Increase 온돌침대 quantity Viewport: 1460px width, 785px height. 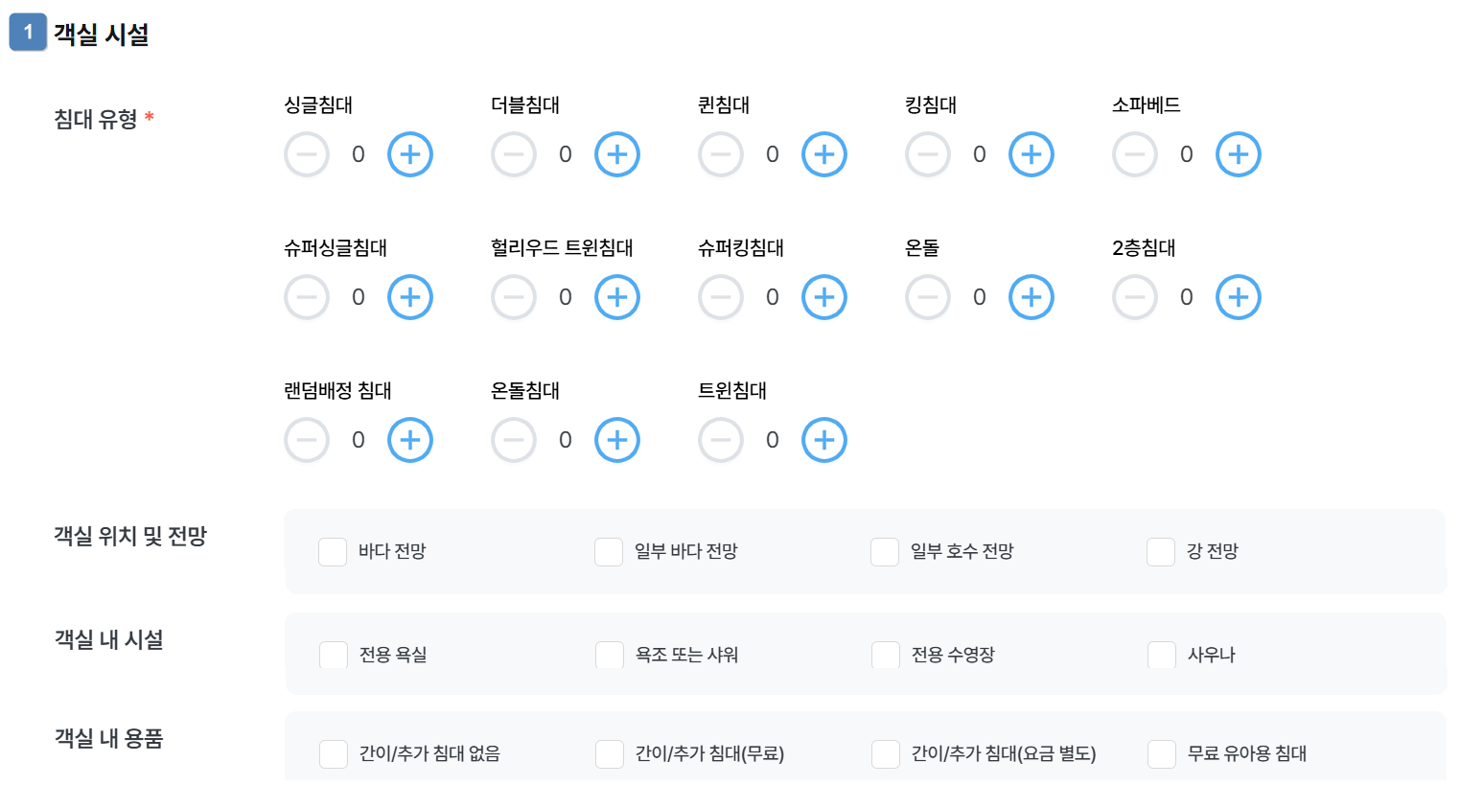pos(617,440)
